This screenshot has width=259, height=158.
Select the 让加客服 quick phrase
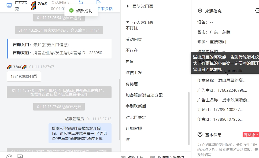tap(134, 128)
